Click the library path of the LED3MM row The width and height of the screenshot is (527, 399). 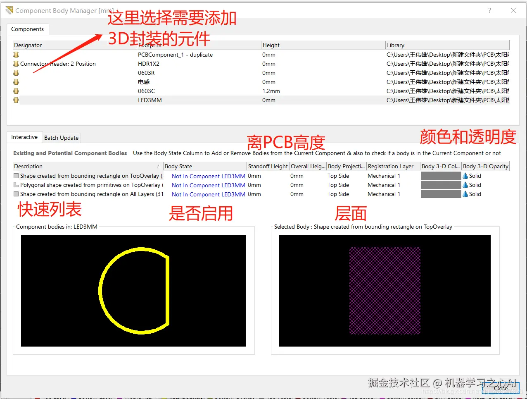448,100
